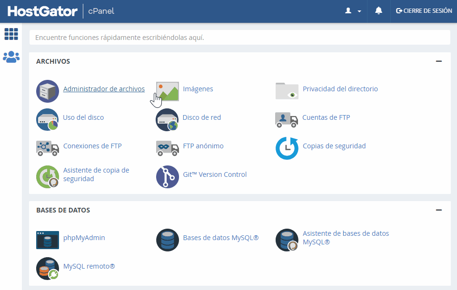Viewport: 457px width, 290px height.
Task: Click the Cuentas de FTP link
Action: pyautogui.click(x=326, y=117)
